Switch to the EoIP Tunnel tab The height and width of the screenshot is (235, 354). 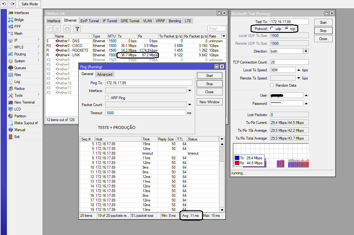coord(90,21)
